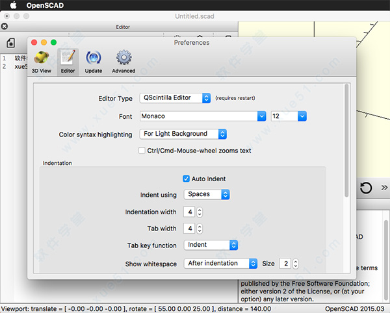
Task: Uncheck the Auto Indent checkbox
Action: (186, 179)
